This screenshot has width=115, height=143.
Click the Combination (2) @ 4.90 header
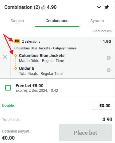click(x=30, y=7)
